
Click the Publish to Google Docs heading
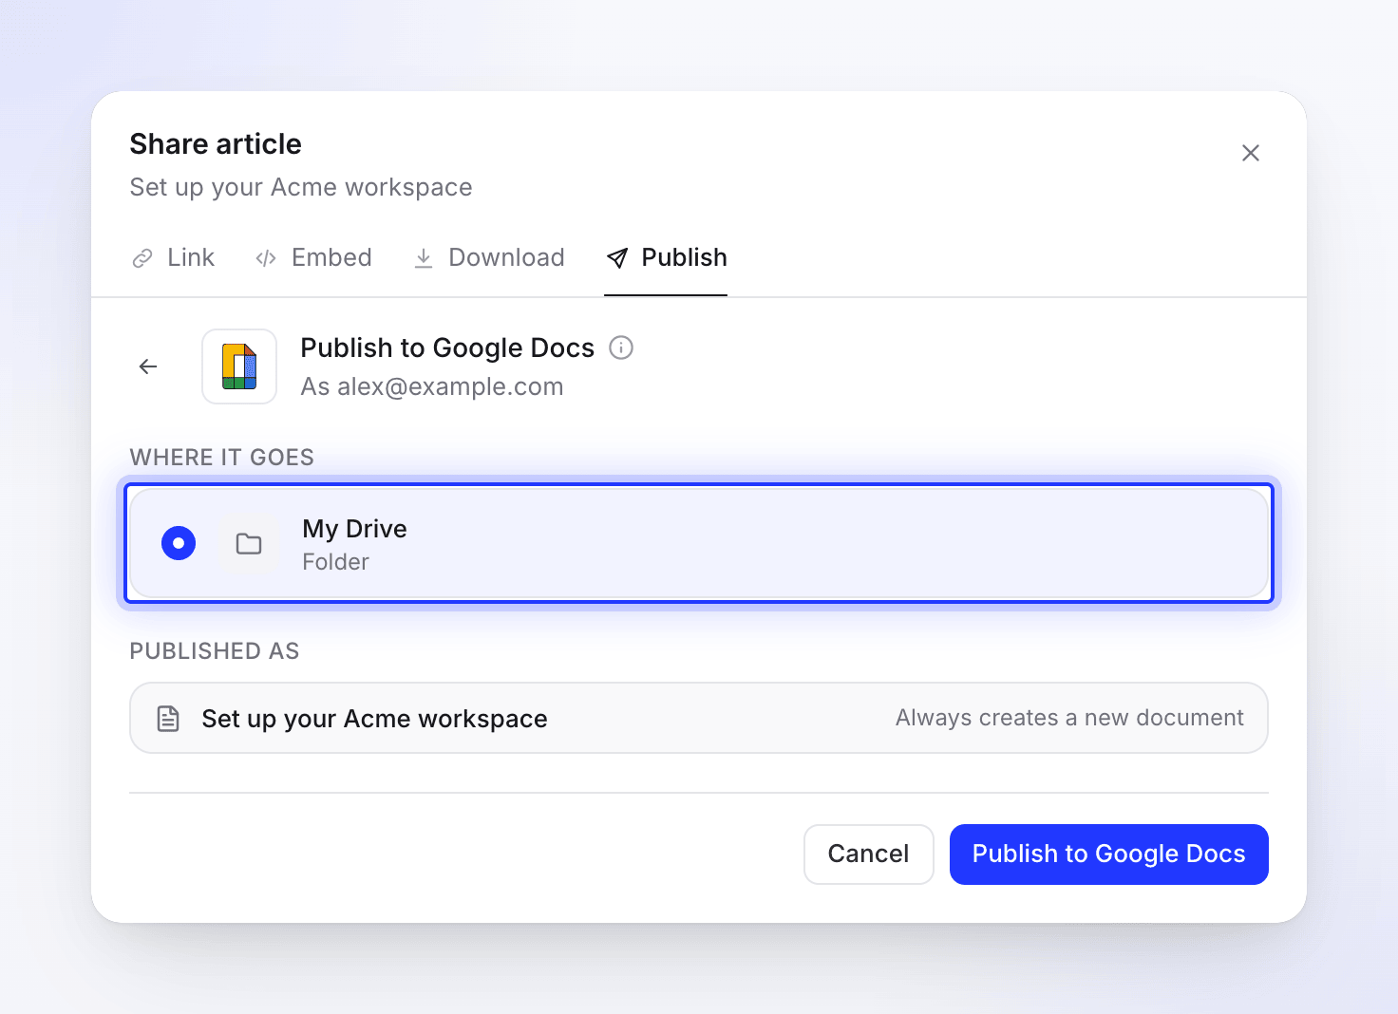(x=447, y=347)
